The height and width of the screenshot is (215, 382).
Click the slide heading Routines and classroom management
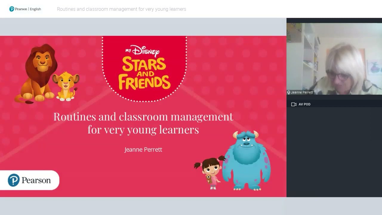143,123
